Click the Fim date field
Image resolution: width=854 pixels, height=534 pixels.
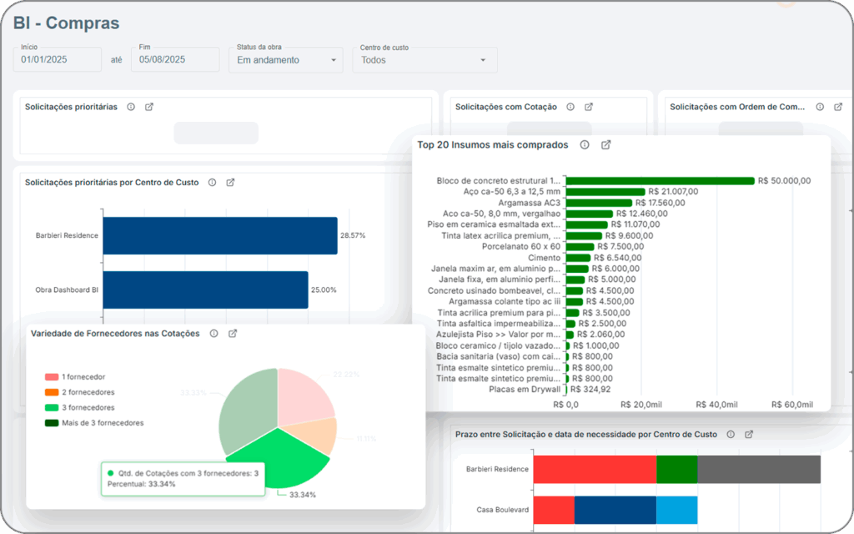[x=174, y=60]
